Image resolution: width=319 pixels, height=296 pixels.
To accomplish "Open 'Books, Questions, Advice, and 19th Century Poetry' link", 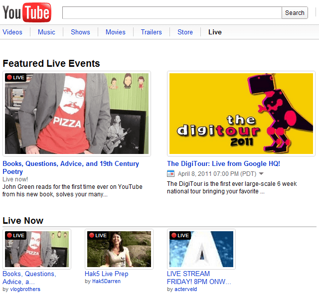I will (71, 167).
